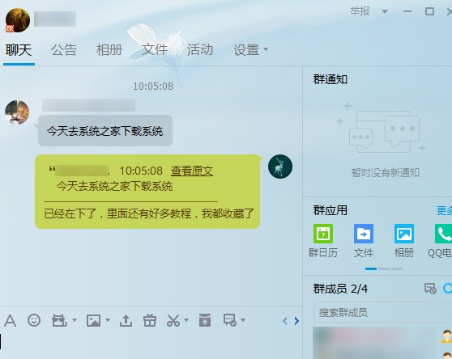The width and height of the screenshot is (452, 359).
Task: Switch to the 活动 tab
Action: coord(200,50)
